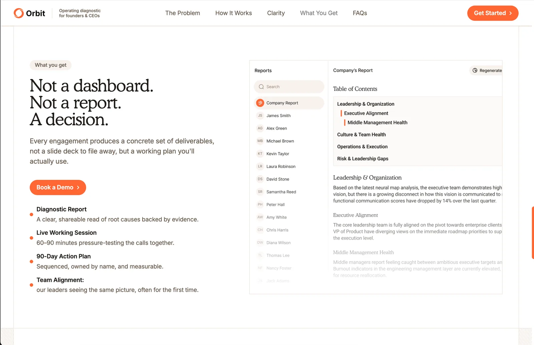534x345 pixels.
Task: Click the Book a Demo button
Action: tap(58, 188)
